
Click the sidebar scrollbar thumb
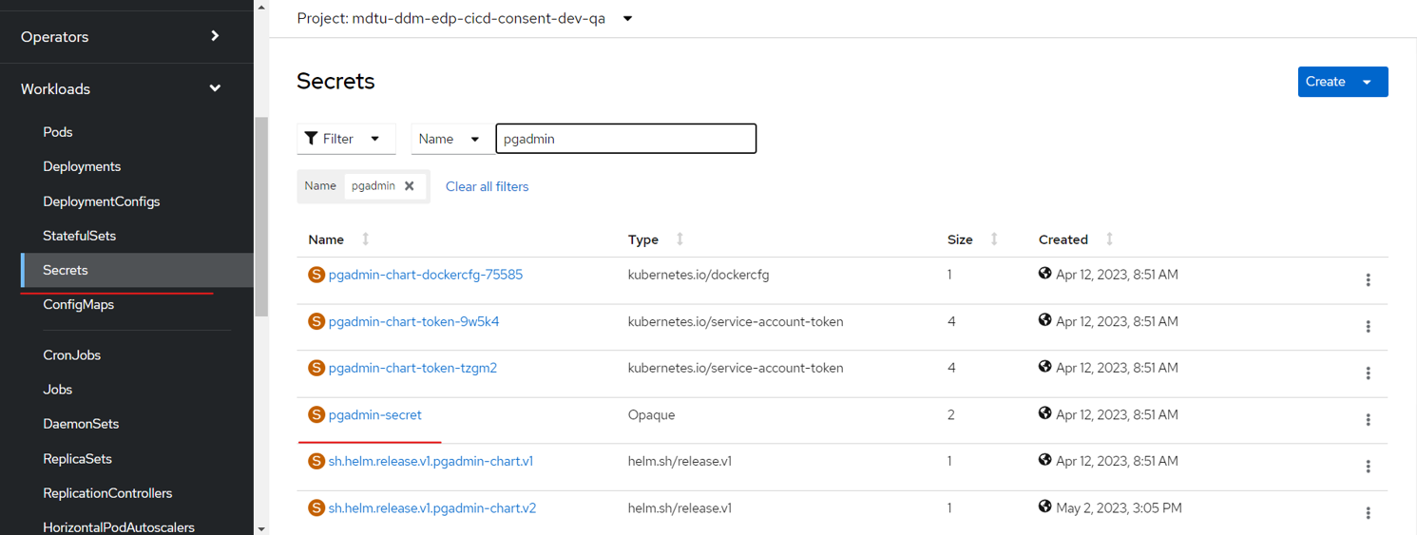[261, 217]
